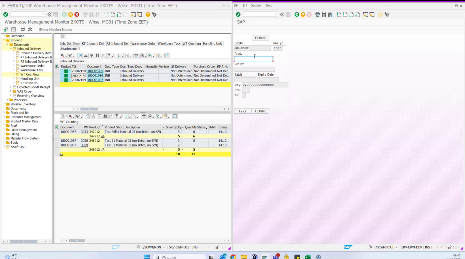Click the sort descending icon in the grid toolbar
This screenshot has width=465, height=259.
click(x=92, y=55)
